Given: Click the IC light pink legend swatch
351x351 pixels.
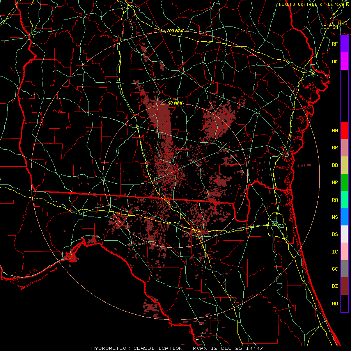Looking at the screenshot, I should [x=344, y=252].
